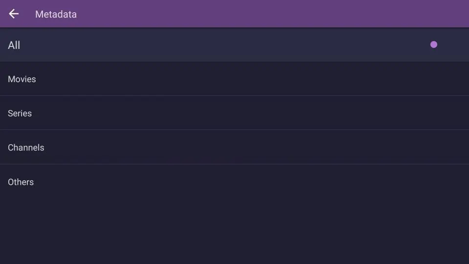The image size is (469, 264).
Task: Click the All label text
Action: point(14,45)
